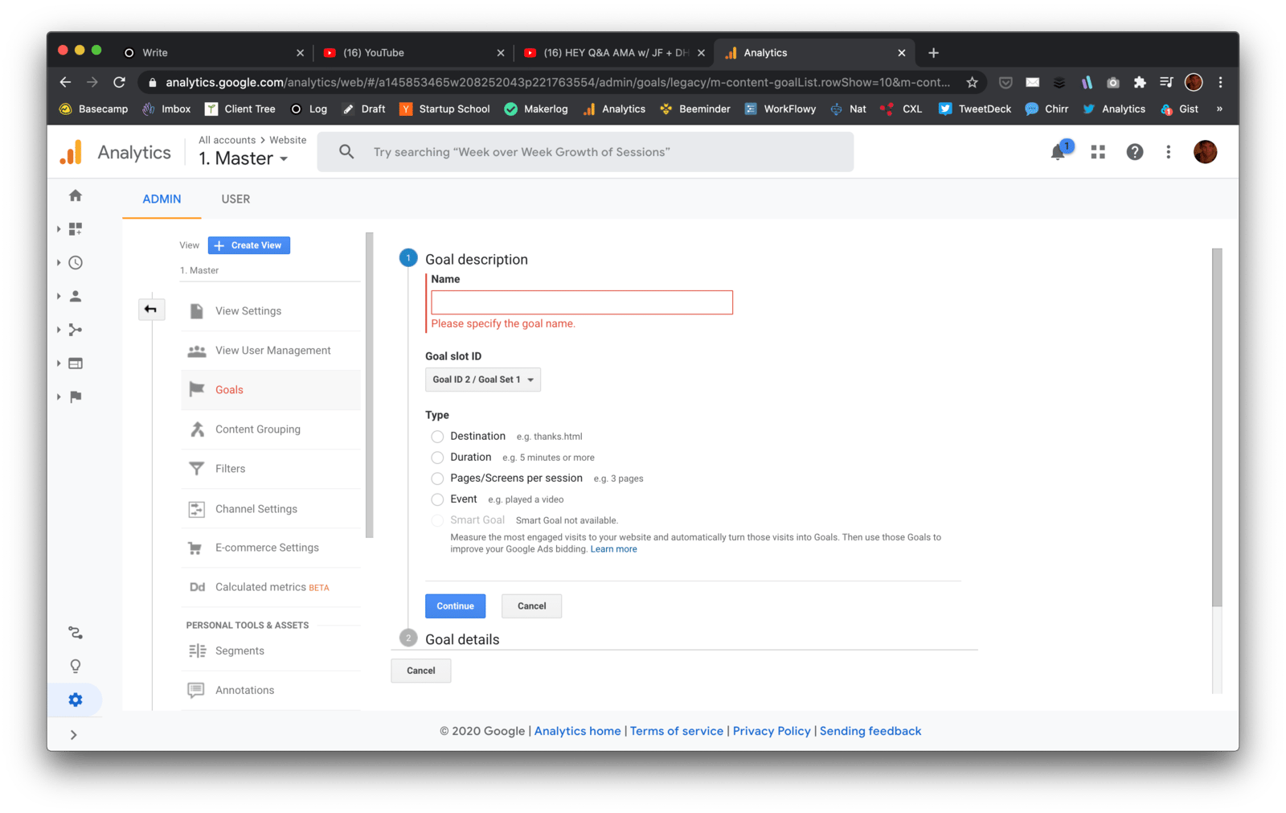Open the Help question mark icon
Screen dimensions: 1286x813
tap(1134, 152)
